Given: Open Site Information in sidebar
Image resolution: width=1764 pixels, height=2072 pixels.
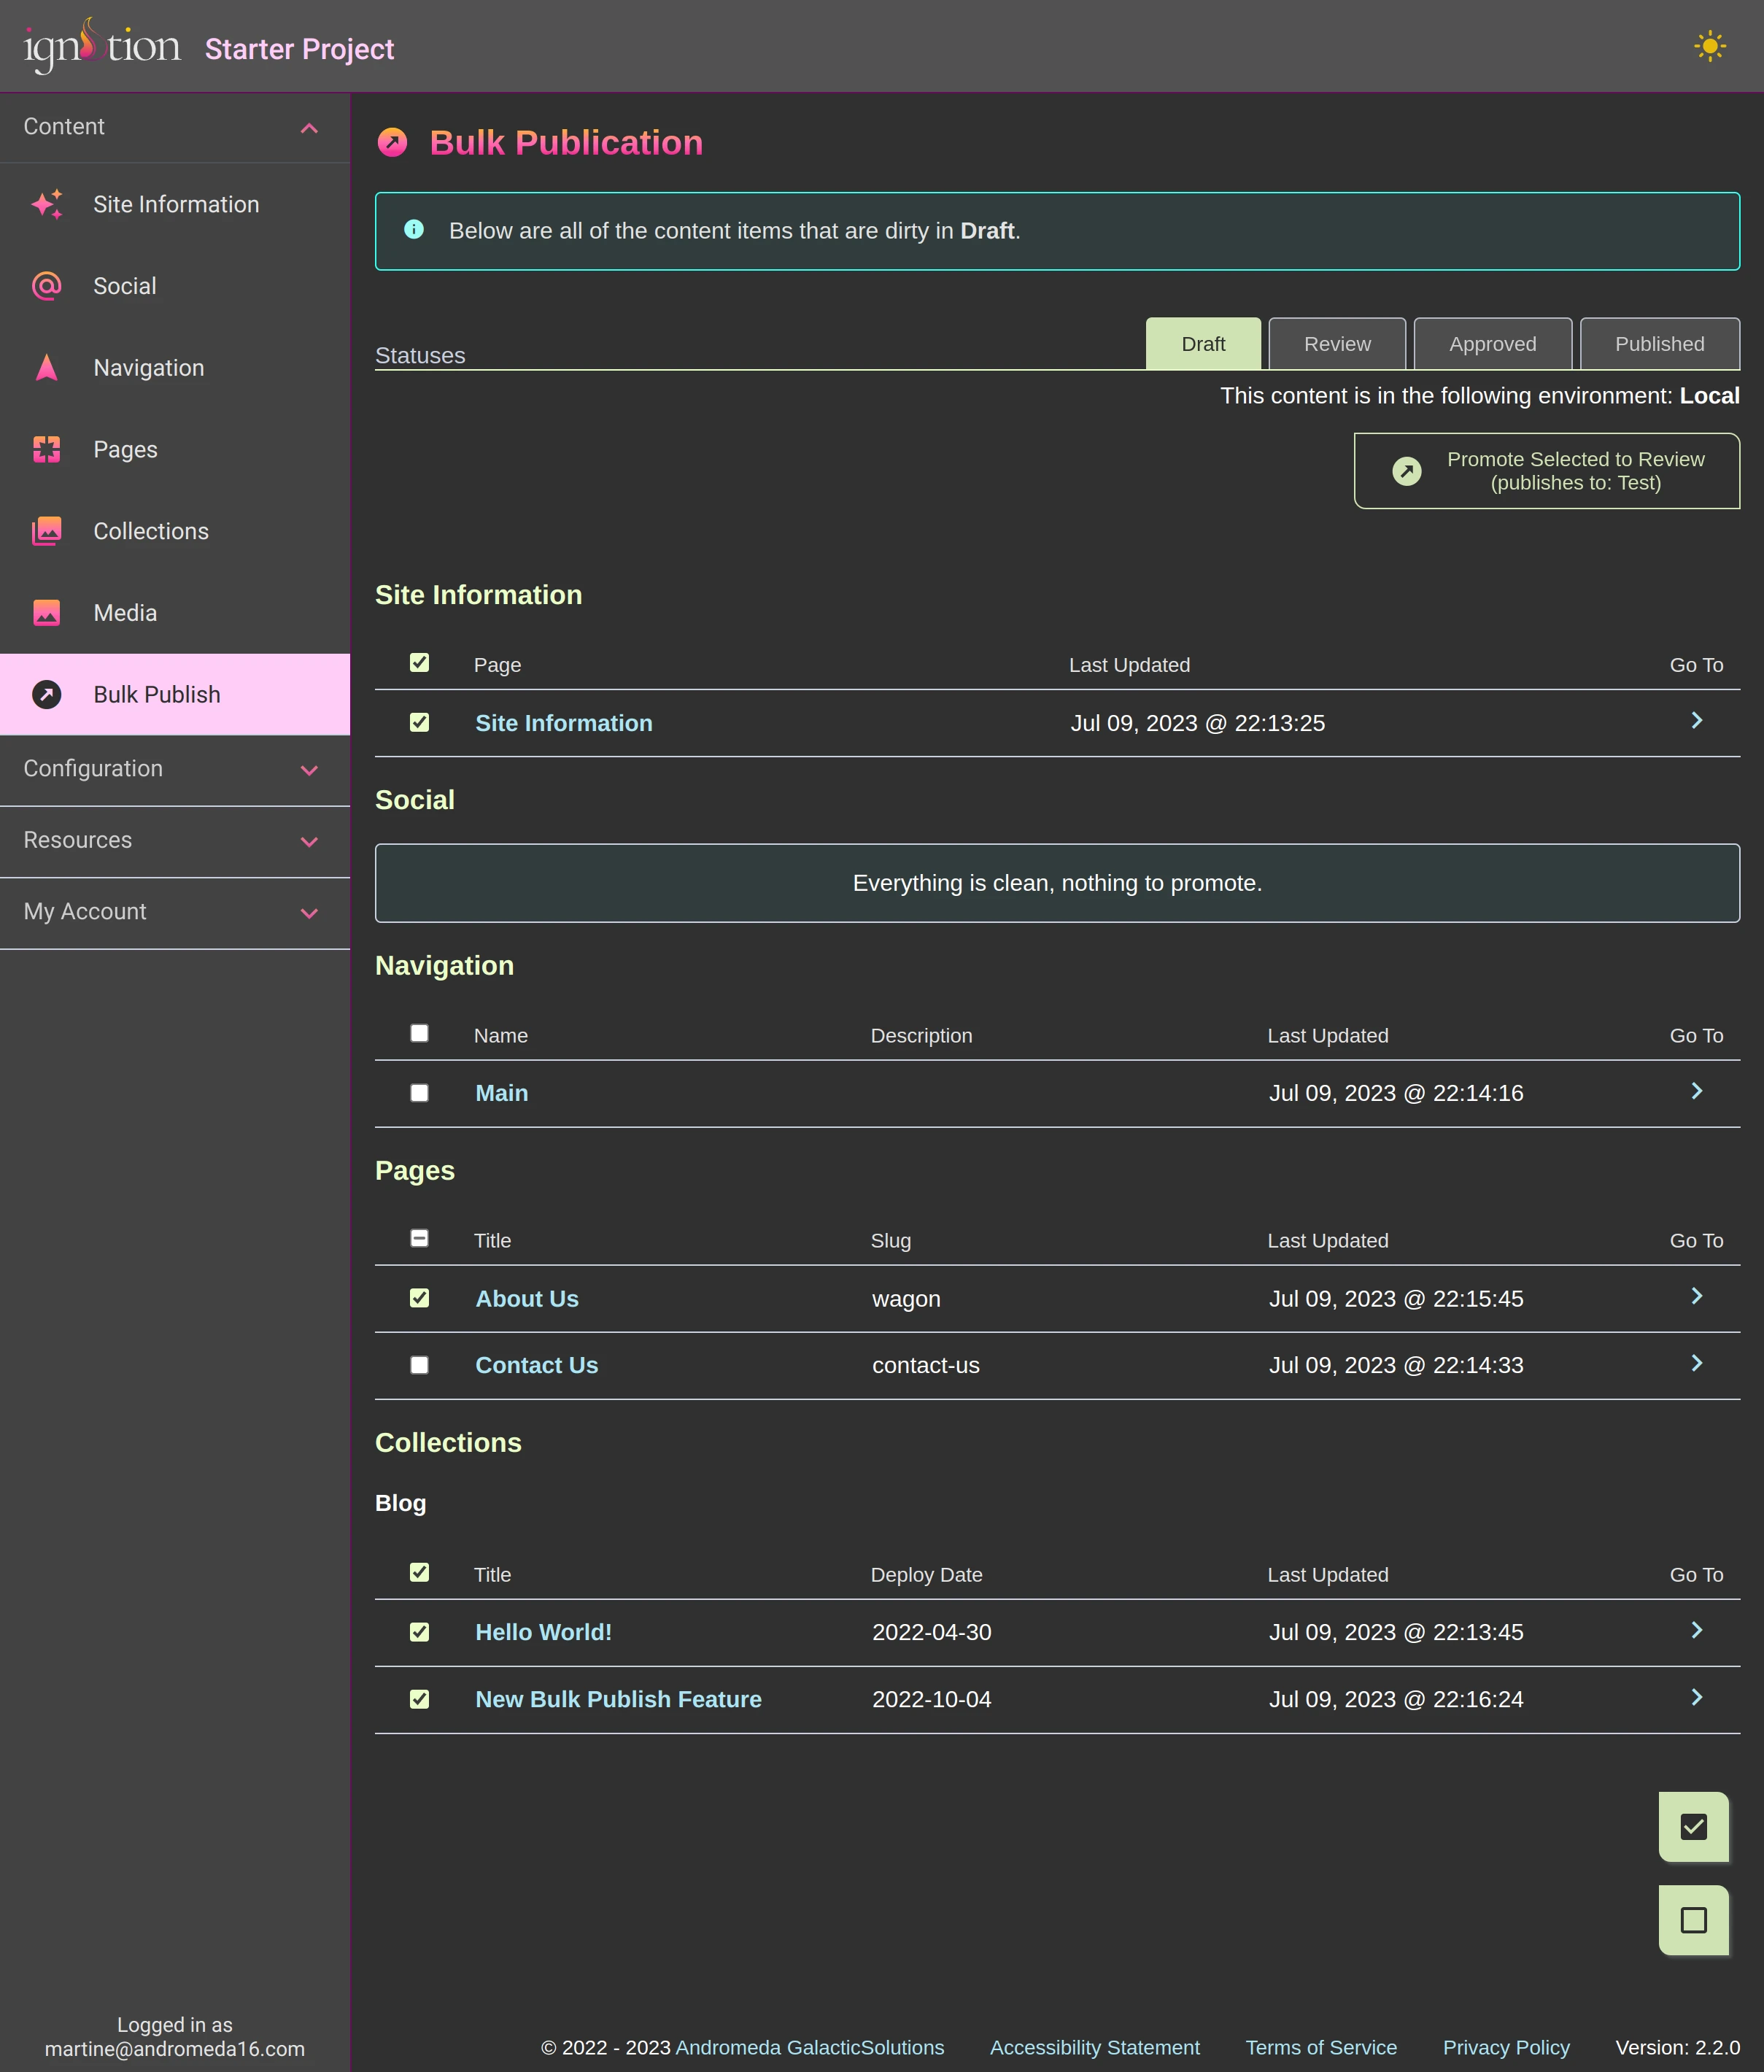Looking at the screenshot, I should 175,204.
